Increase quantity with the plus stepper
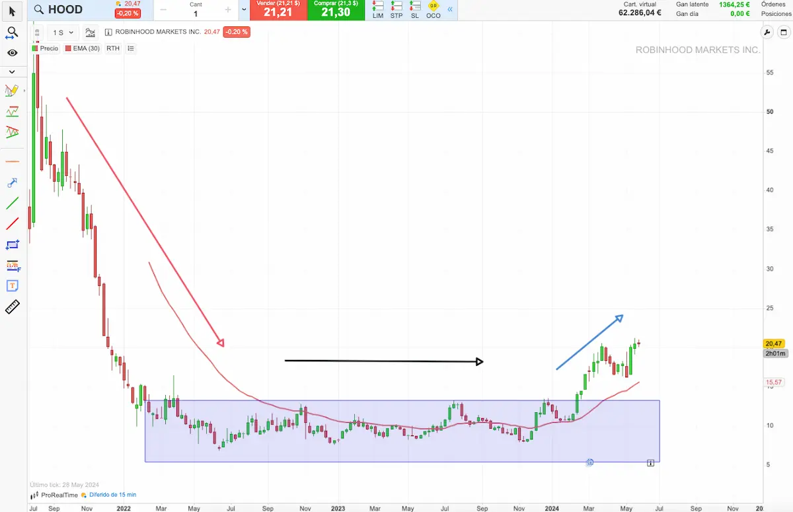793x512 pixels. [x=228, y=10]
